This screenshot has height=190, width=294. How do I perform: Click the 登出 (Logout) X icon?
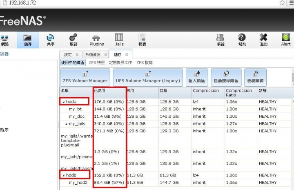(263, 37)
